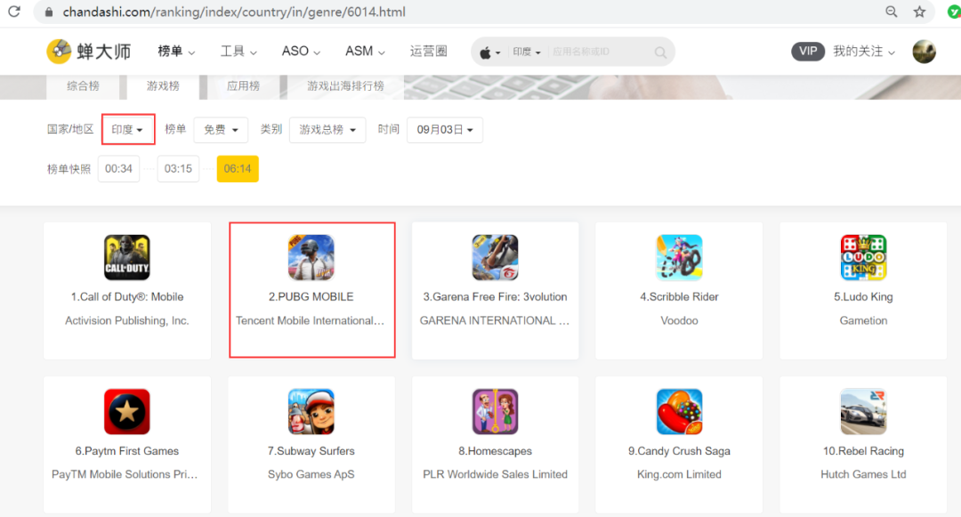Open the 国家/地区 country dropdown showing 印度
This screenshot has width=961, height=517.
[128, 129]
